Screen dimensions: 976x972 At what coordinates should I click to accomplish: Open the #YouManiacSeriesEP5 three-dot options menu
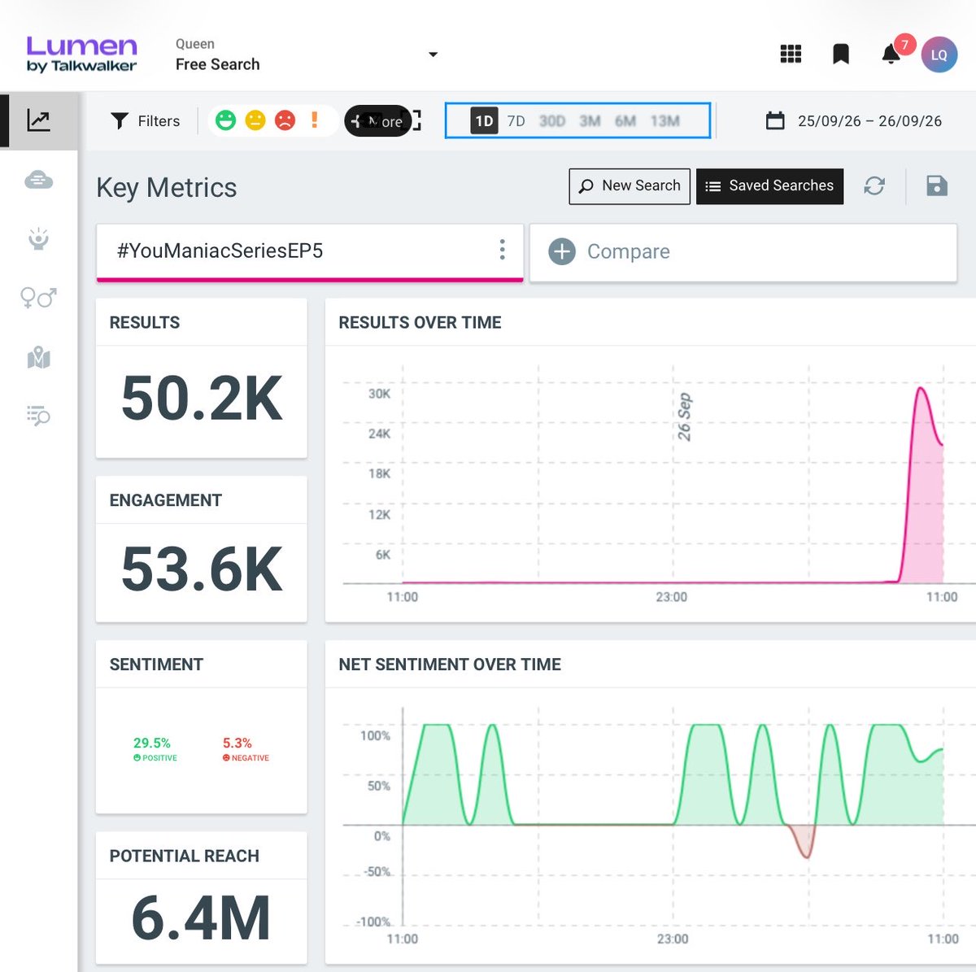502,250
